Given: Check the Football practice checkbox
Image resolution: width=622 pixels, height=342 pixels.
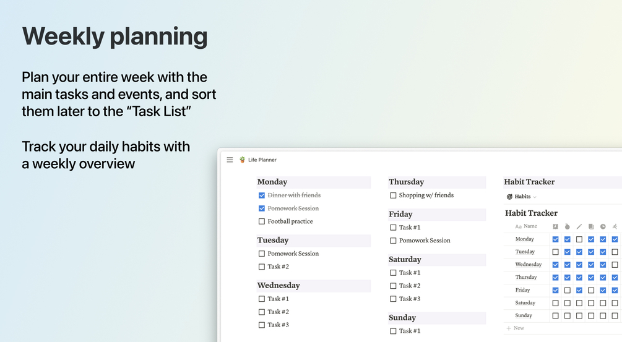Looking at the screenshot, I should pos(262,221).
